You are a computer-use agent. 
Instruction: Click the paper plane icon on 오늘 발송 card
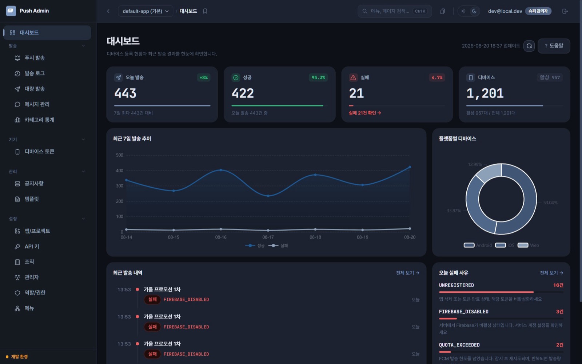(118, 77)
